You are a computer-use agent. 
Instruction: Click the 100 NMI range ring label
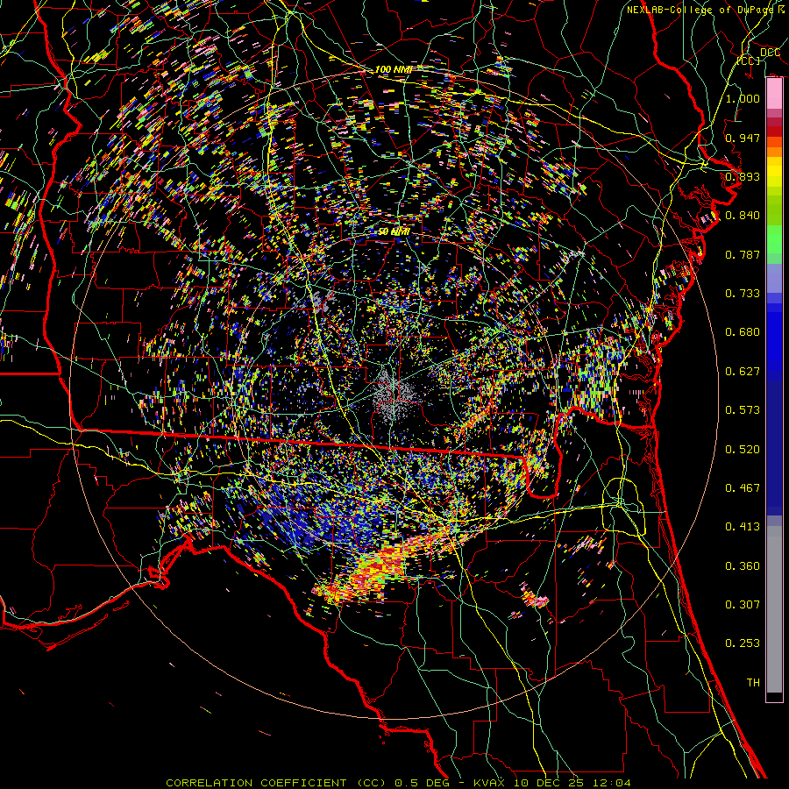[x=393, y=69]
